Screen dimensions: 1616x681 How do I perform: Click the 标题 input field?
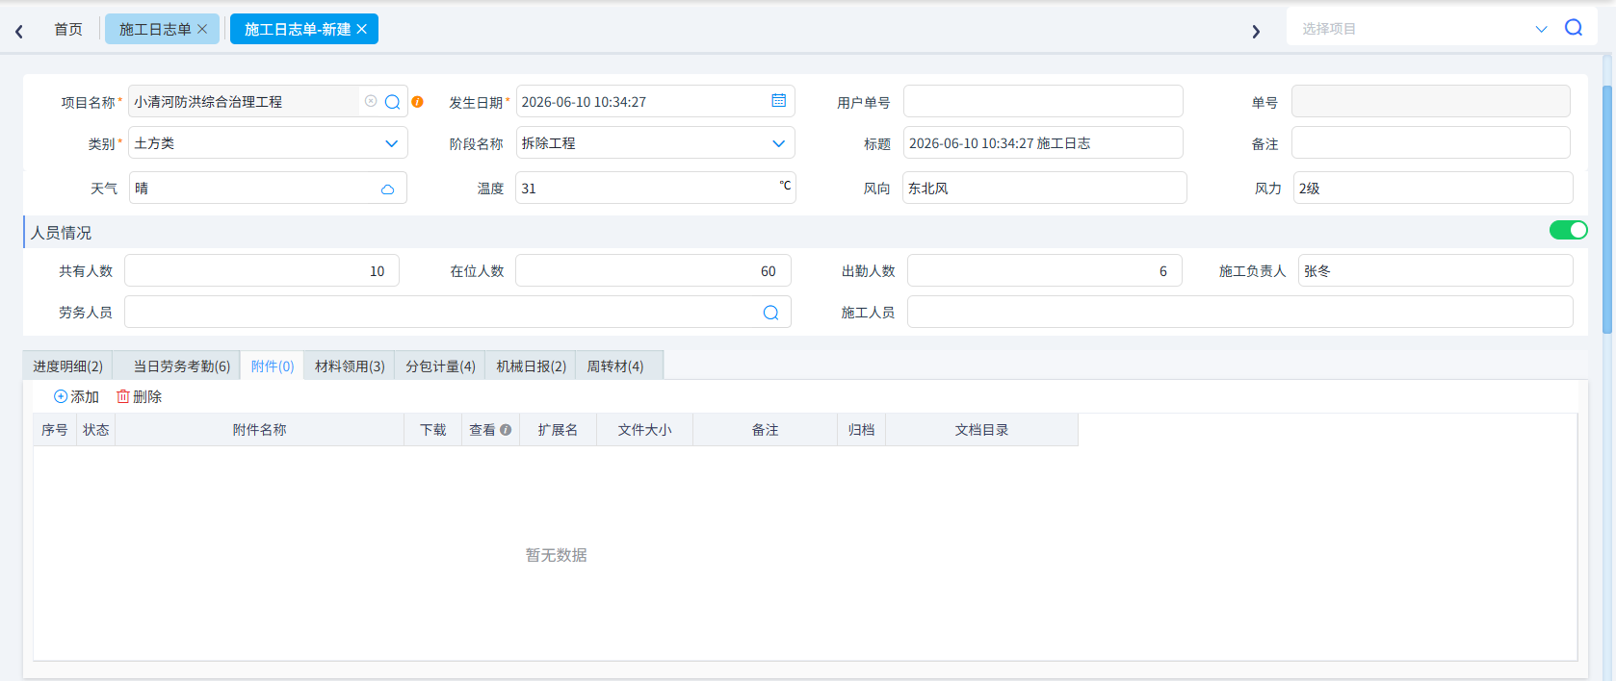[x=1043, y=142]
